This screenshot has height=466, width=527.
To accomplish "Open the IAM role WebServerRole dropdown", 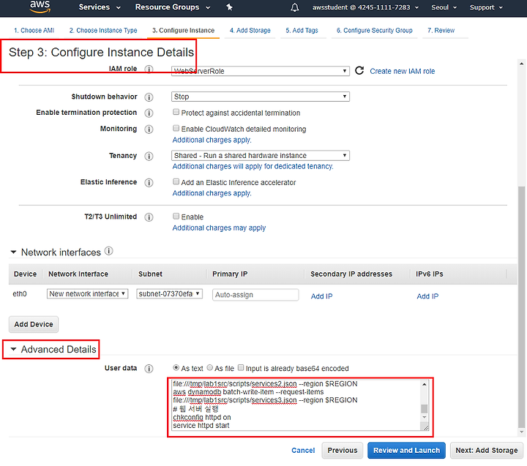I will (261, 71).
